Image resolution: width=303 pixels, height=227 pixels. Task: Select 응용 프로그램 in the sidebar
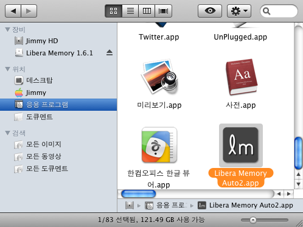[58, 105]
